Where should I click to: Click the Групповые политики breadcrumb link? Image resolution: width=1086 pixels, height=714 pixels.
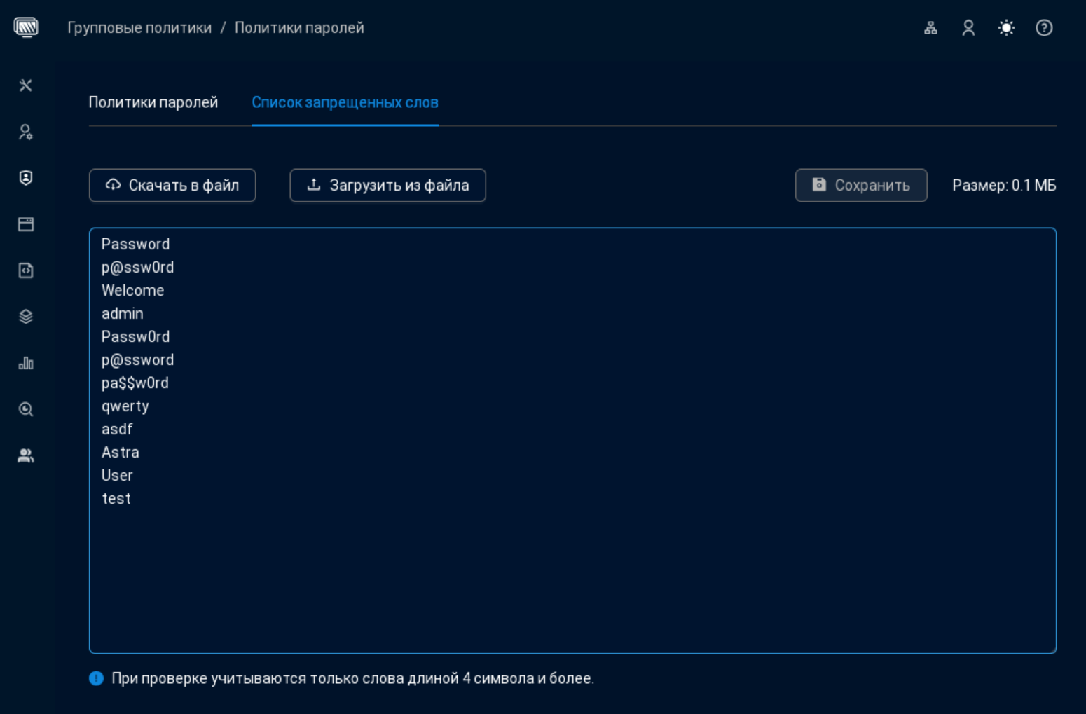139,28
